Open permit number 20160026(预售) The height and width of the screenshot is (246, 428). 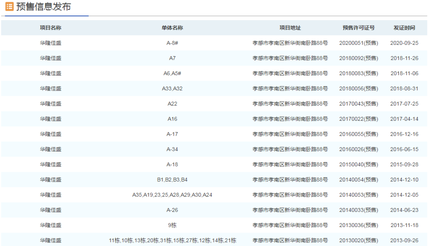pyautogui.click(x=358, y=149)
